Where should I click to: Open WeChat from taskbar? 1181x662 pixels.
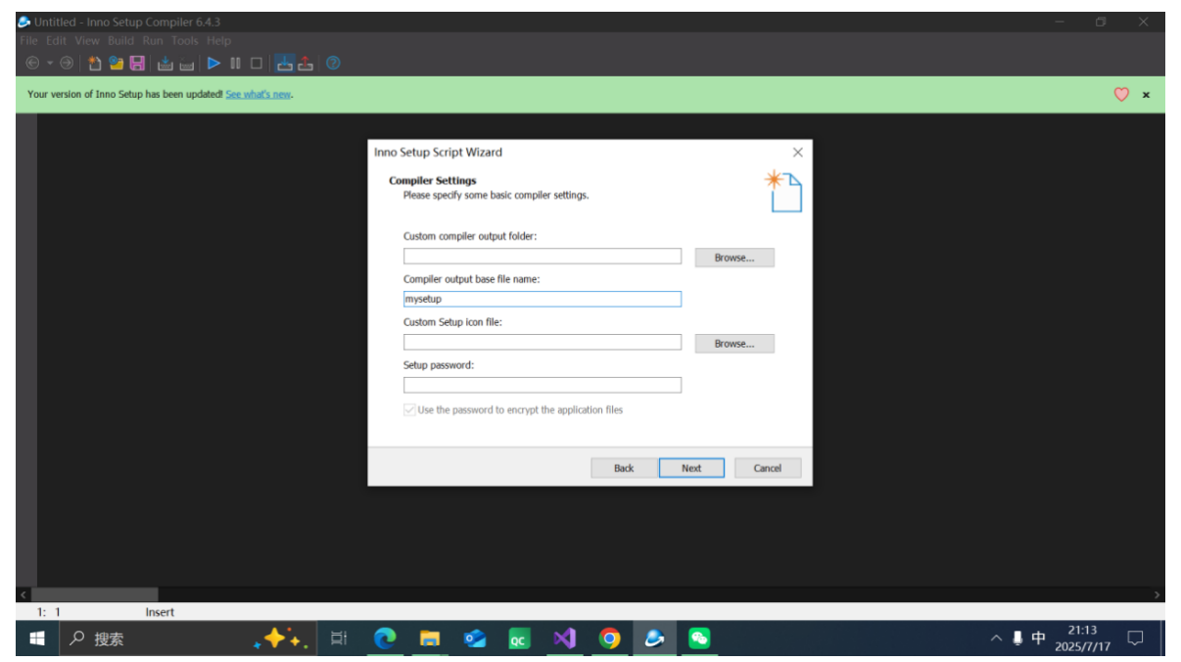pos(699,638)
